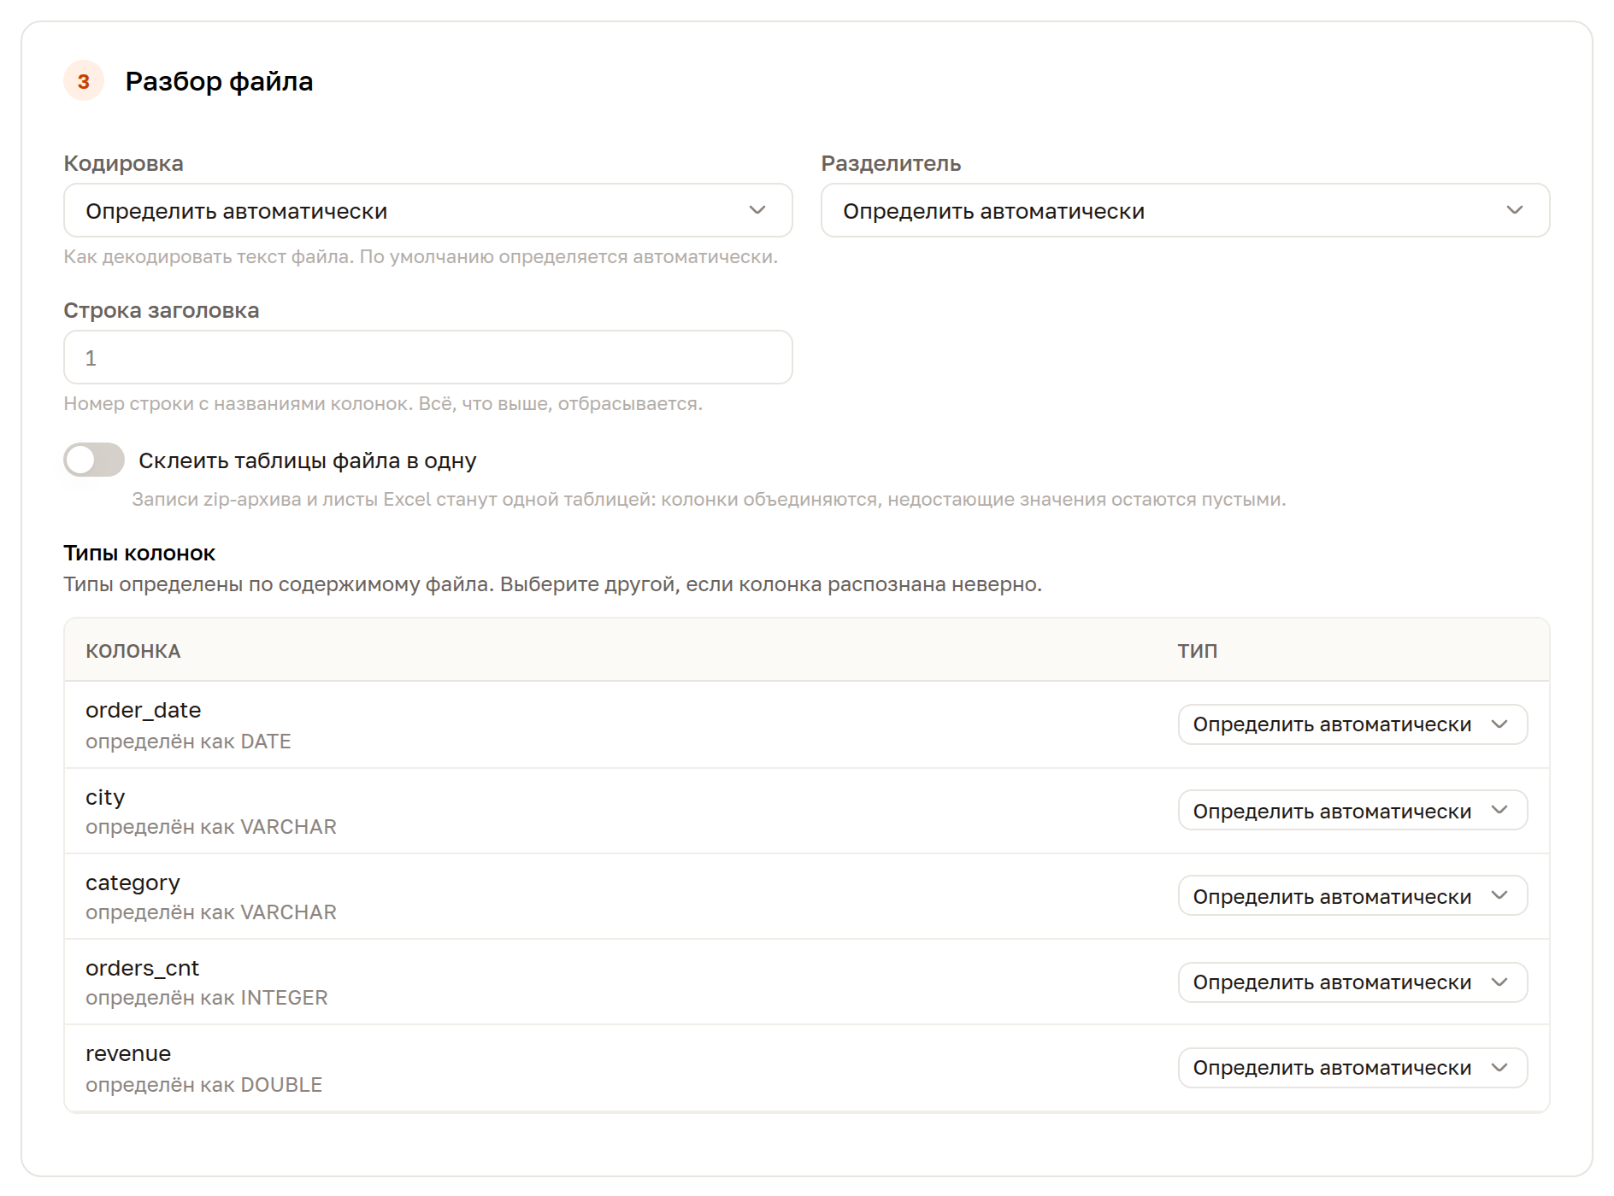Click the 'ТИП' table header
This screenshot has width=1614, height=1196.
click(1198, 651)
